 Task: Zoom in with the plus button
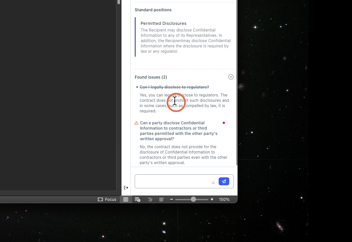212,199
